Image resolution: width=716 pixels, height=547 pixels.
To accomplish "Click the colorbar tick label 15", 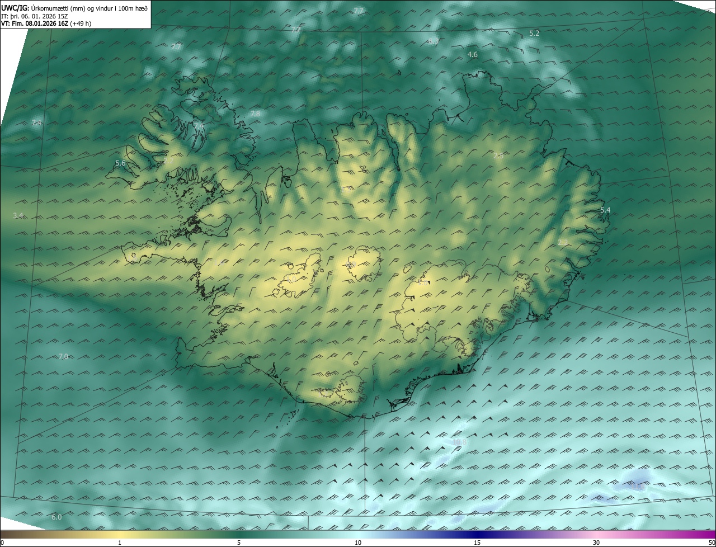I will coord(477,543).
